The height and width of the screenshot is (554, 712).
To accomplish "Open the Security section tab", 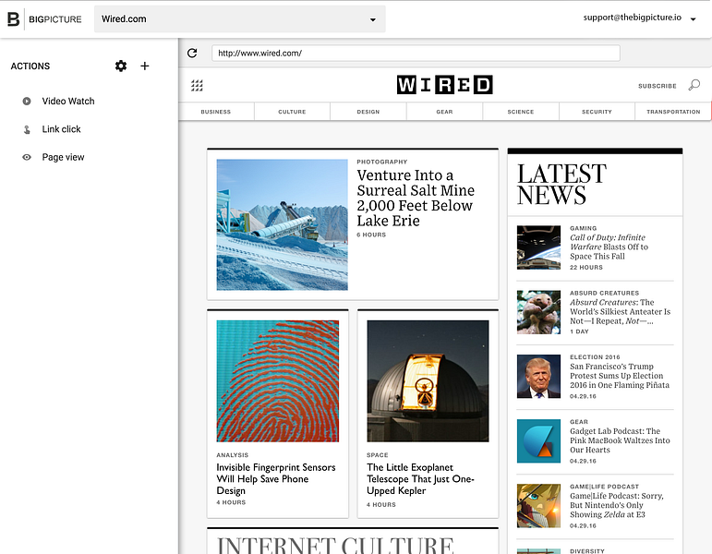I will [597, 112].
